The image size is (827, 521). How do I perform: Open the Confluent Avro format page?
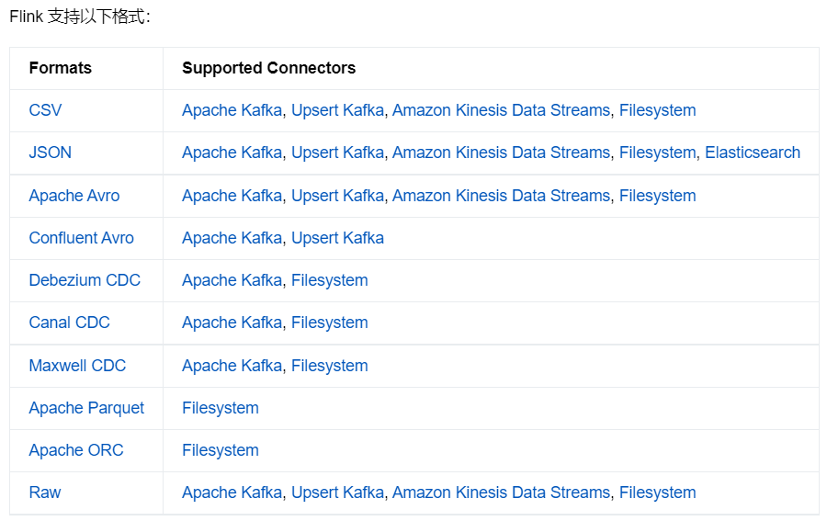[81, 238]
